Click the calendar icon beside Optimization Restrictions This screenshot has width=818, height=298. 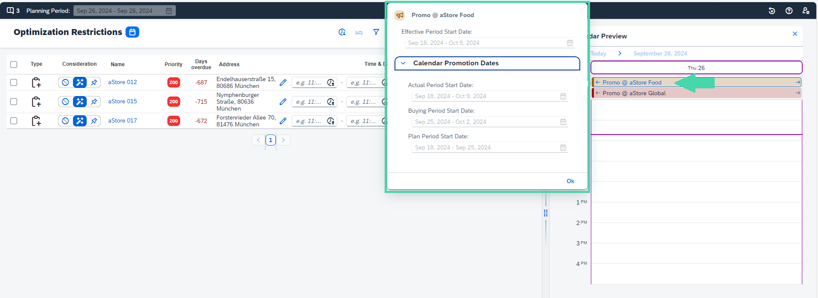pos(132,32)
